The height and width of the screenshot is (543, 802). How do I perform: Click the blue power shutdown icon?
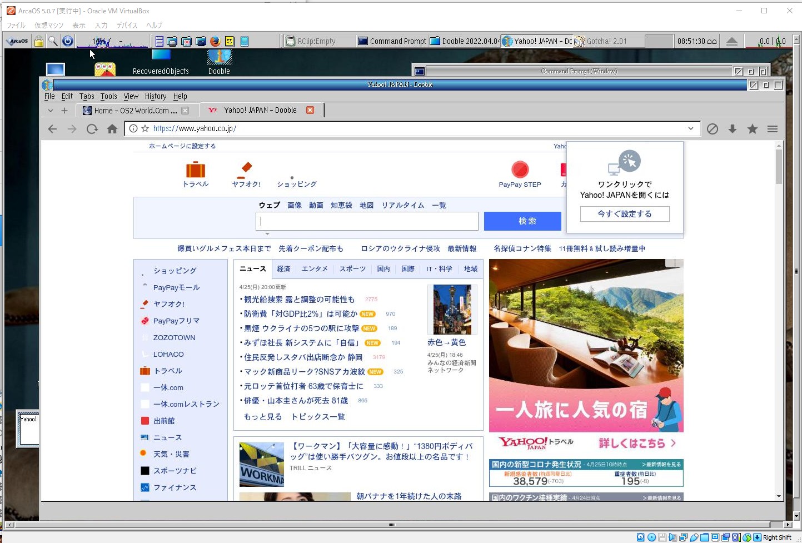point(68,41)
